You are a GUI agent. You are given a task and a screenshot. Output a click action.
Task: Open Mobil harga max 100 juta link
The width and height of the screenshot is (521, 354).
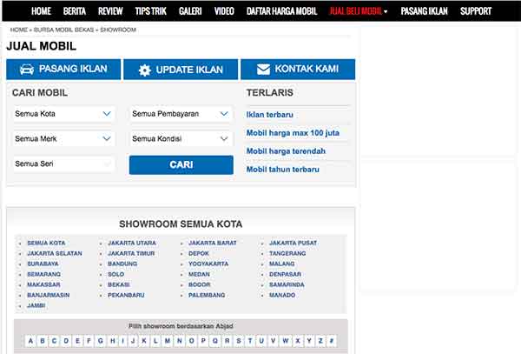pos(293,133)
